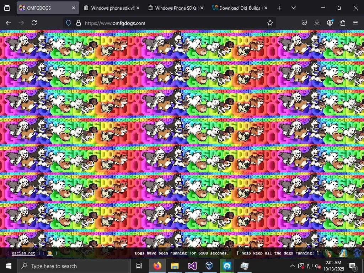Close the Firefox window
The image size is (364, 273).
coord(355,8)
